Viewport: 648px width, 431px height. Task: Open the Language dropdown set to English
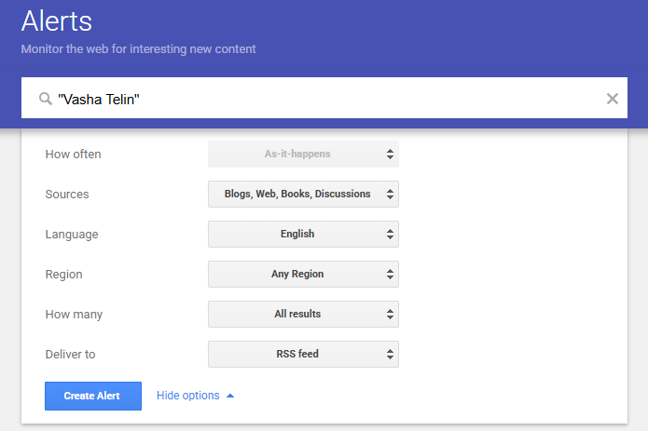[x=303, y=235]
